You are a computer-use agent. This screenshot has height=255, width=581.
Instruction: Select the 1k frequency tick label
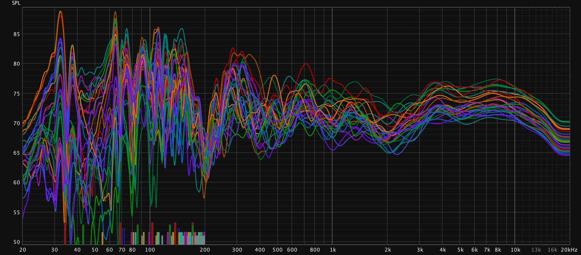332,250
